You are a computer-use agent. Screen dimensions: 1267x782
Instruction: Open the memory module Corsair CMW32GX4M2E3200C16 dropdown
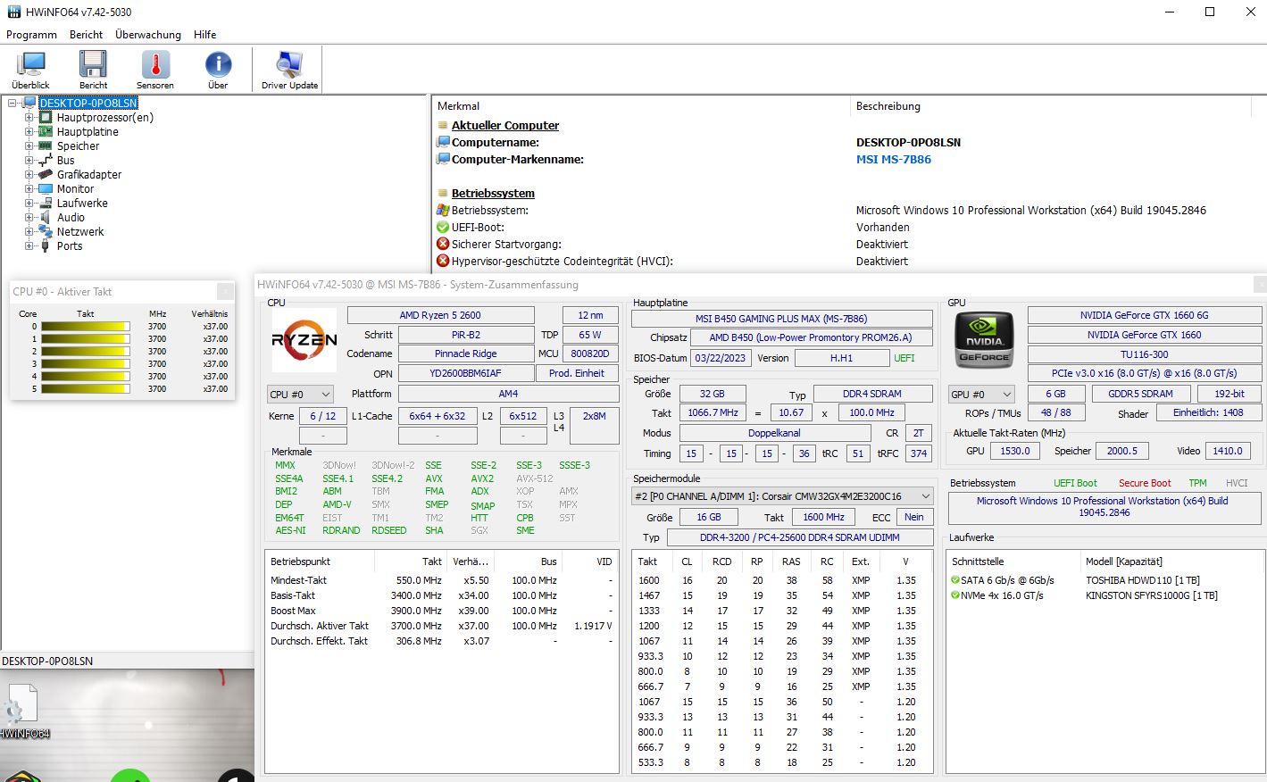(x=782, y=496)
